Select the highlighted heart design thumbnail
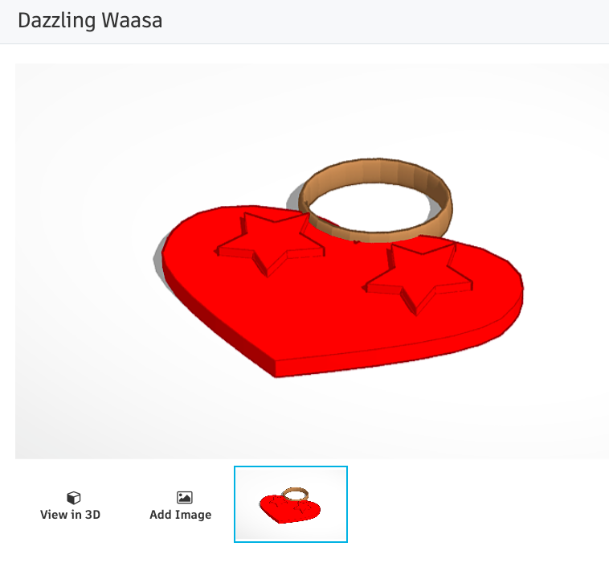Screen dimensions: 609x563 291,504
